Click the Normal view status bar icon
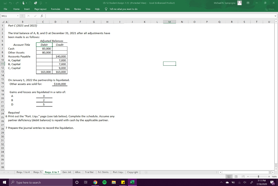278x186 pixels. click(229, 176)
